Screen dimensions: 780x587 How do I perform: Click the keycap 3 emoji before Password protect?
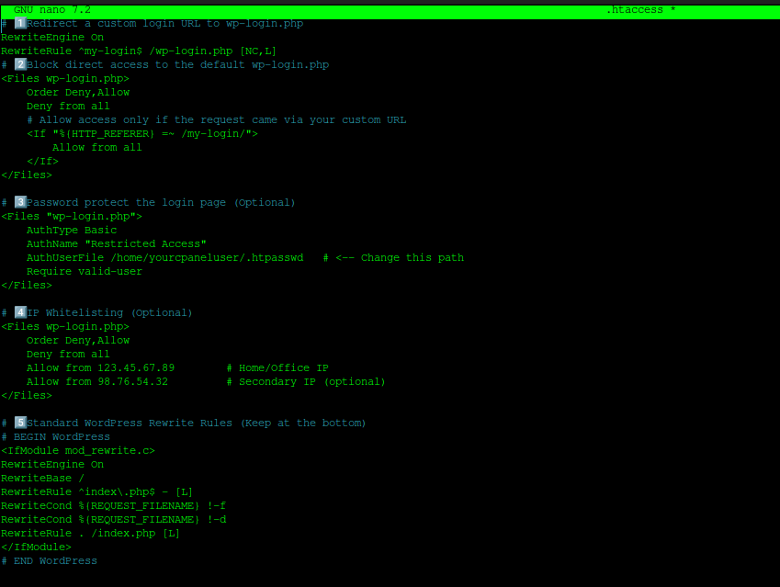20,202
